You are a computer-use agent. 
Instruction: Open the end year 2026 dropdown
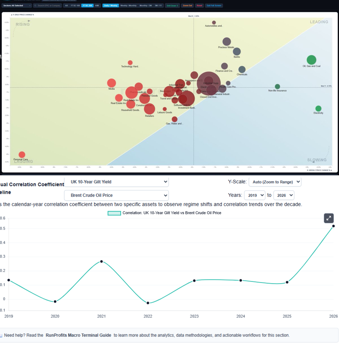(x=284, y=195)
